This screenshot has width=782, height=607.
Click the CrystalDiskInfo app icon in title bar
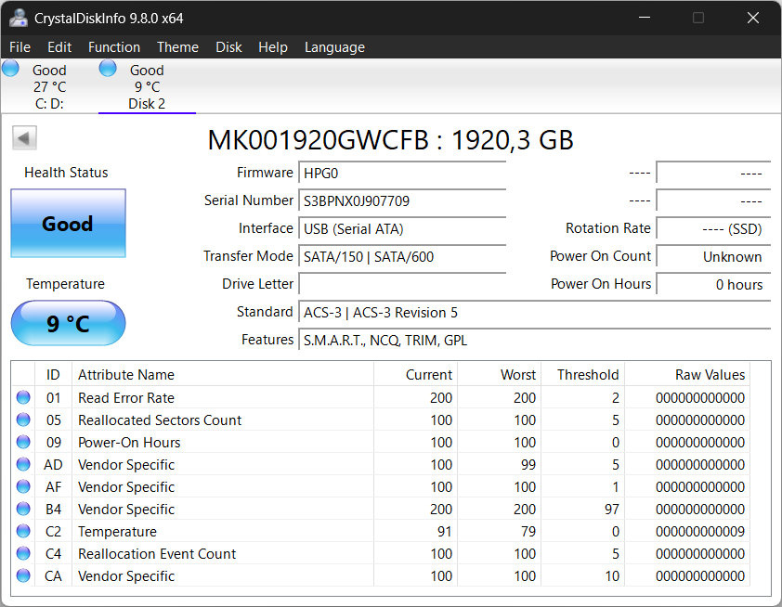coord(19,18)
